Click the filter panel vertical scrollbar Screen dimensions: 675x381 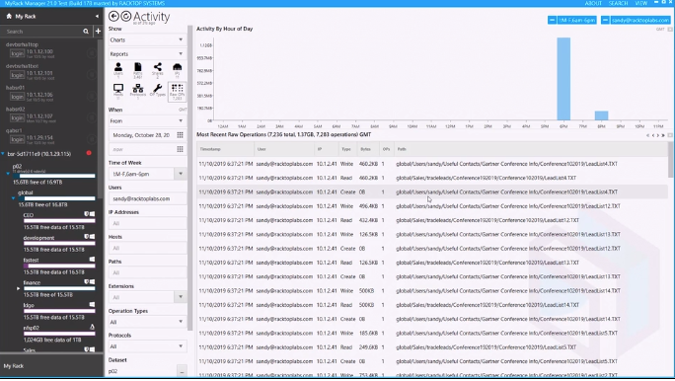pos(189,179)
